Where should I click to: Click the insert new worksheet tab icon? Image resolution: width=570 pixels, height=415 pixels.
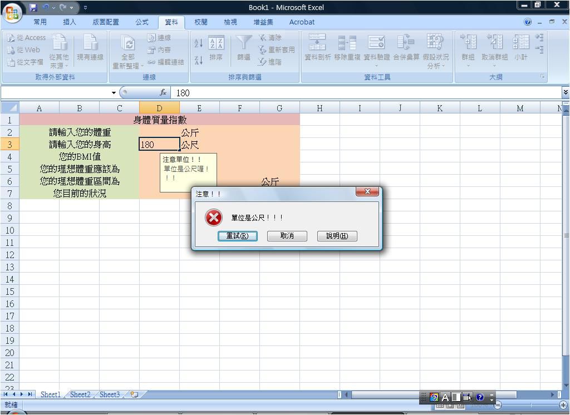(135, 394)
